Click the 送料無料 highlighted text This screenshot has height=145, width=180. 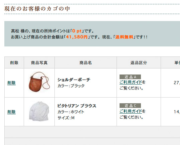click(124, 37)
